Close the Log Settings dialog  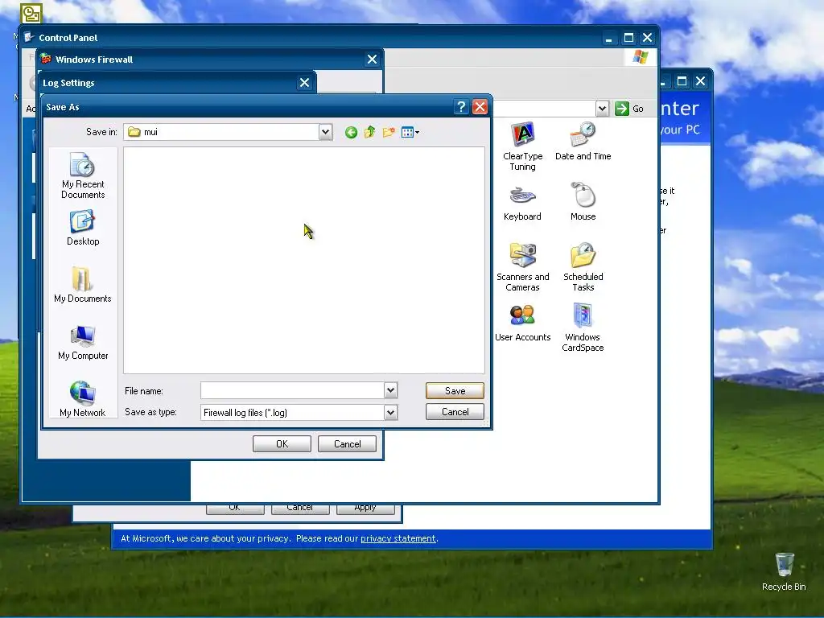(x=304, y=83)
